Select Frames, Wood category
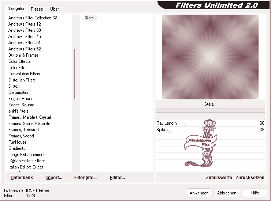The image size is (271, 201). pos(21,136)
